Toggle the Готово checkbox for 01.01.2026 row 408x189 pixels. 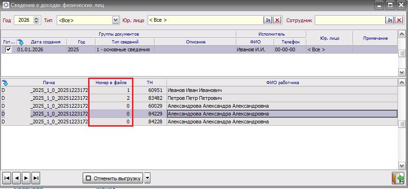(x=8, y=49)
